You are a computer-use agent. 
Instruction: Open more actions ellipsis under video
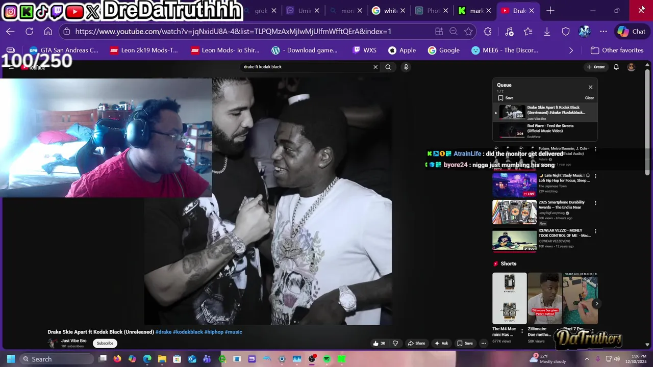coord(484,344)
